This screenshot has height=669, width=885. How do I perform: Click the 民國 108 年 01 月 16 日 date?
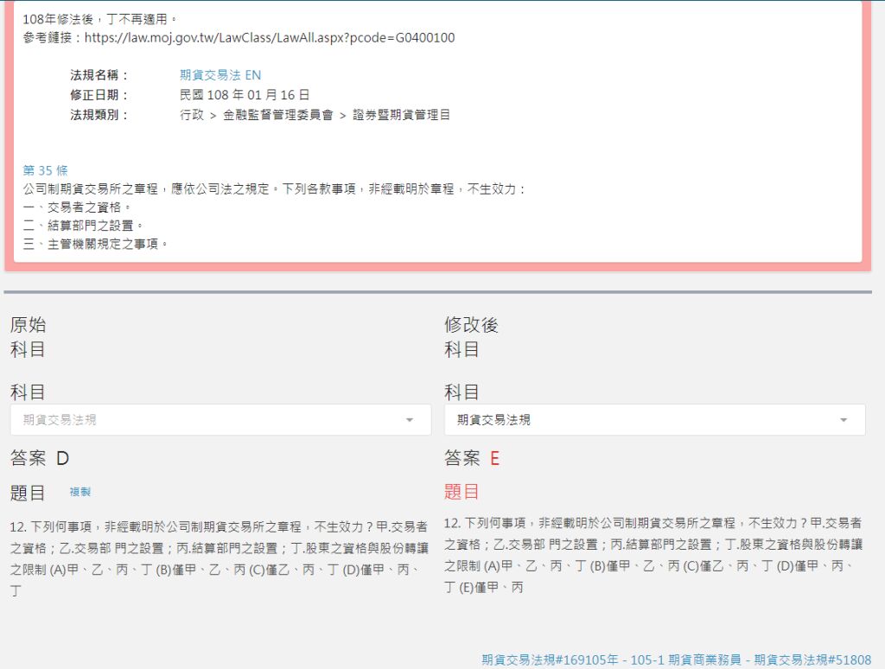[x=245, y=95]
